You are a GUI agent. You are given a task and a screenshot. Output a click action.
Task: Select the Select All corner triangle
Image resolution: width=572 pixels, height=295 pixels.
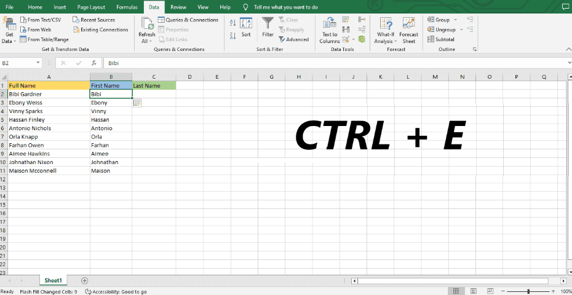point(4,77)
